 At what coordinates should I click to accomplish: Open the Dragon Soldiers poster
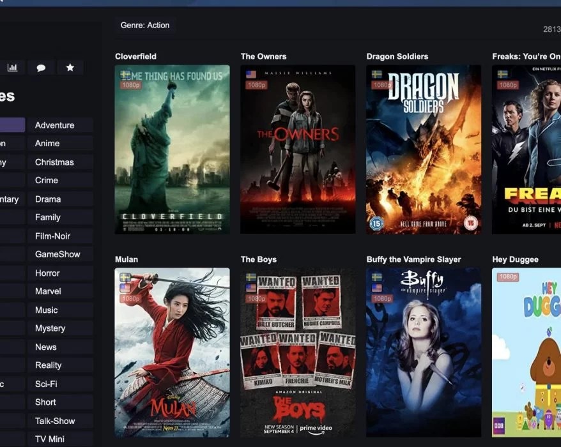(x=424, y=149)
